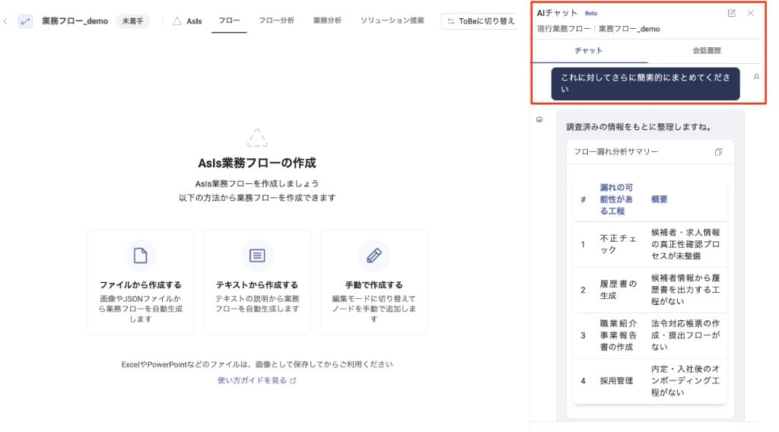Click the pencil edit icon
Screen dimensions: 779x432
coord(374,256)
